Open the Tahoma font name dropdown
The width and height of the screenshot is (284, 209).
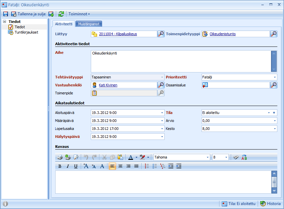click(x=208, y=157)
